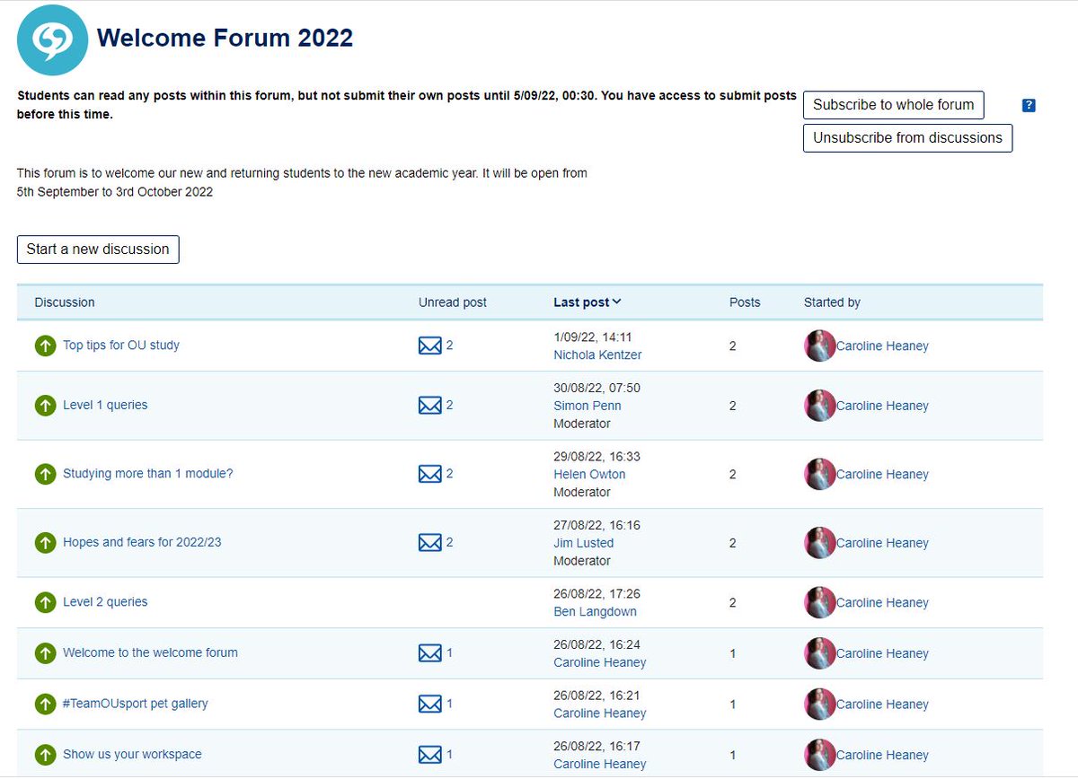Click the Started by column header
Screen dimensions: 1078x779
832,302
